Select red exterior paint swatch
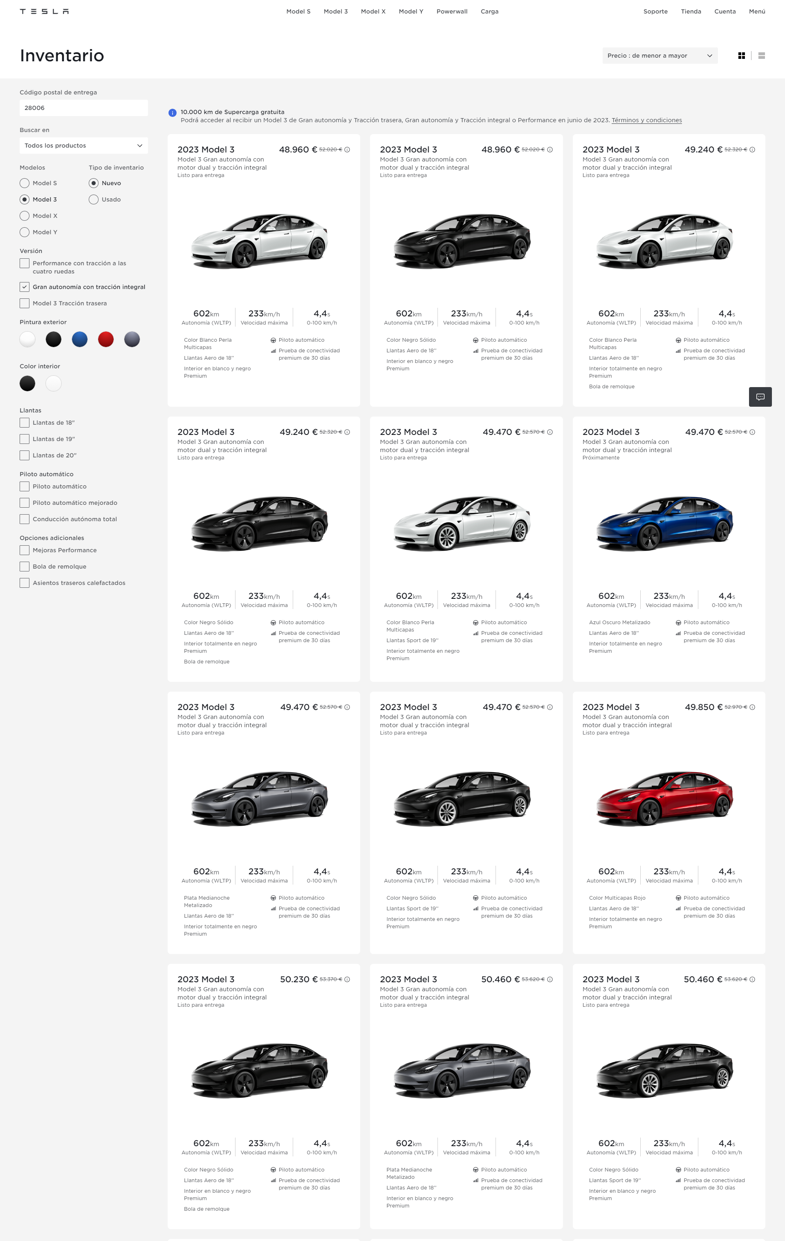 pyautogui.click(x=105, y=339)
